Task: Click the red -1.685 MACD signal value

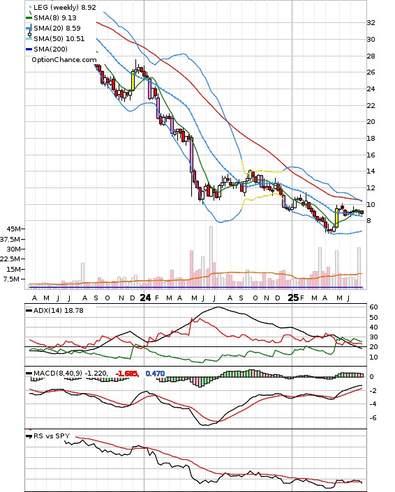Action: [x=127, y=374]
